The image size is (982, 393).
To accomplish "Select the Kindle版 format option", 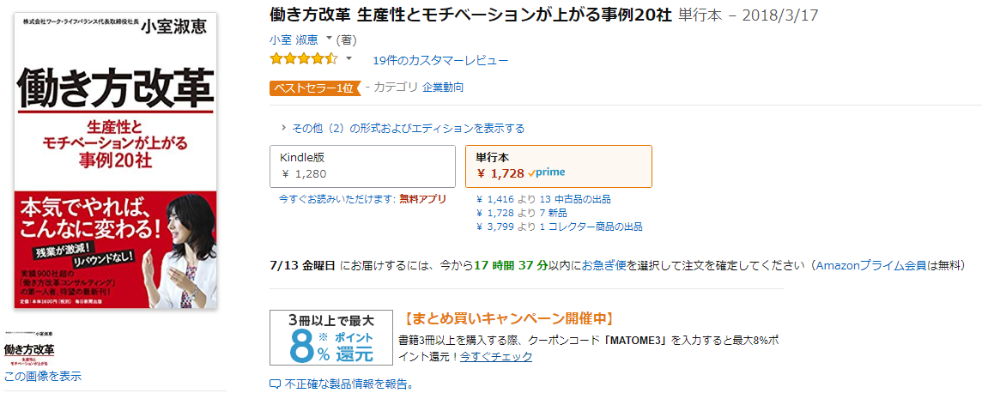I will [362, 166].
